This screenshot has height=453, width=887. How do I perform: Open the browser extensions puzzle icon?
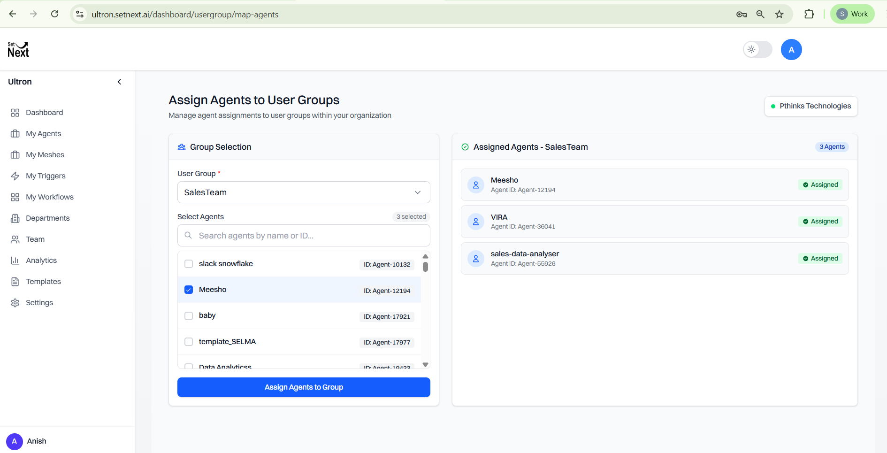[x=809, y=14]
